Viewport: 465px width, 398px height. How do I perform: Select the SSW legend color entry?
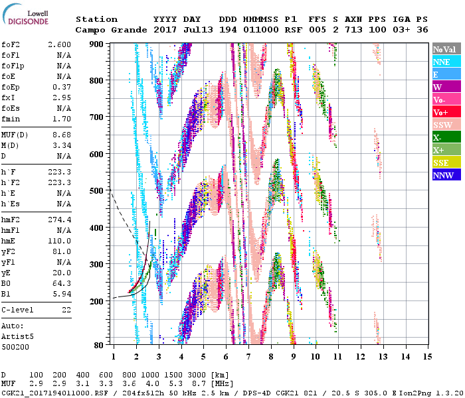tap(445, 125)
